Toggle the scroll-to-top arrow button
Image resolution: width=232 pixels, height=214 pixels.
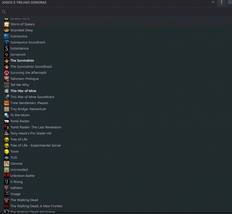coord(222,3)
